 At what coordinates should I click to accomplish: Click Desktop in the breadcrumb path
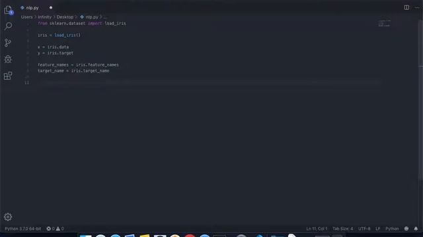[65, 17]
